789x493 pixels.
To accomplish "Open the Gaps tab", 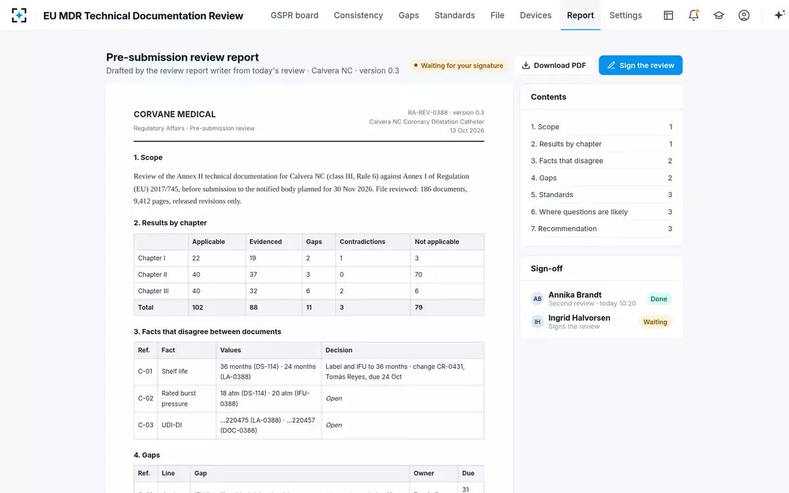I will (408, 15).
